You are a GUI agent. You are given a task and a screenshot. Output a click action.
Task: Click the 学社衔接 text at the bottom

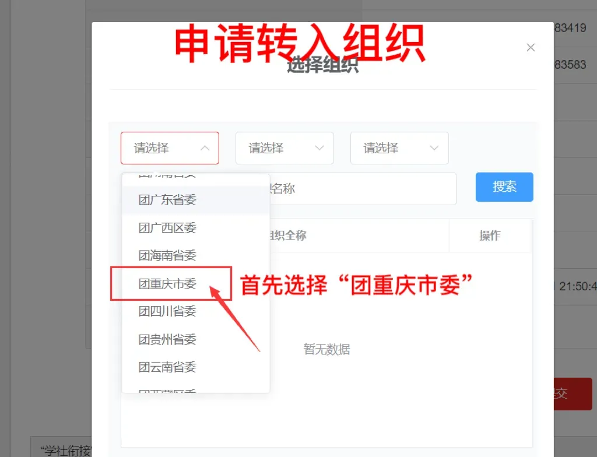point(63,450)
